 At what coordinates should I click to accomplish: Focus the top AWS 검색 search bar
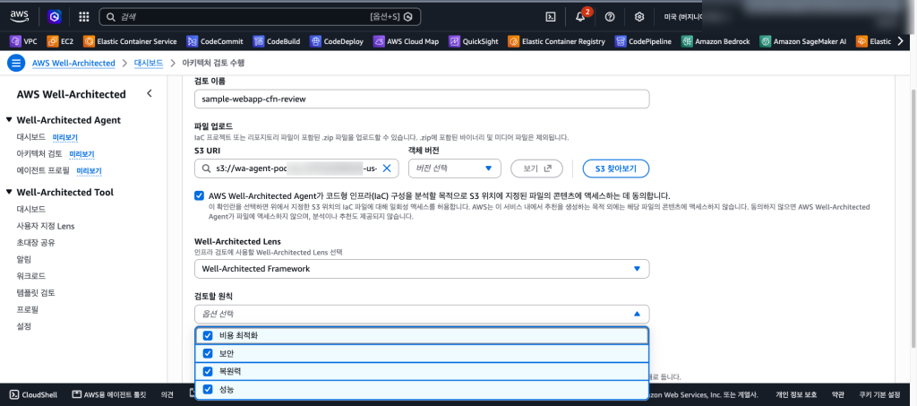pyautogui.click(x=260, y=17)
